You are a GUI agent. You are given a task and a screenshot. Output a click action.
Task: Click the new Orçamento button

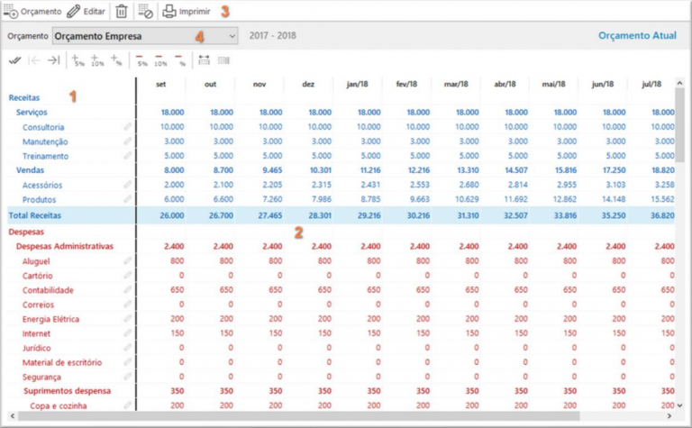click(32, 12)
